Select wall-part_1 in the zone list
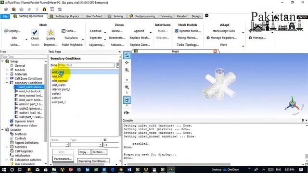The image size is (308, 173). (85, 102)
